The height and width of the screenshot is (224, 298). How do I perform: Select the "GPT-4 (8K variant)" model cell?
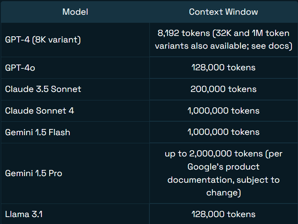[x=43, y=40]
